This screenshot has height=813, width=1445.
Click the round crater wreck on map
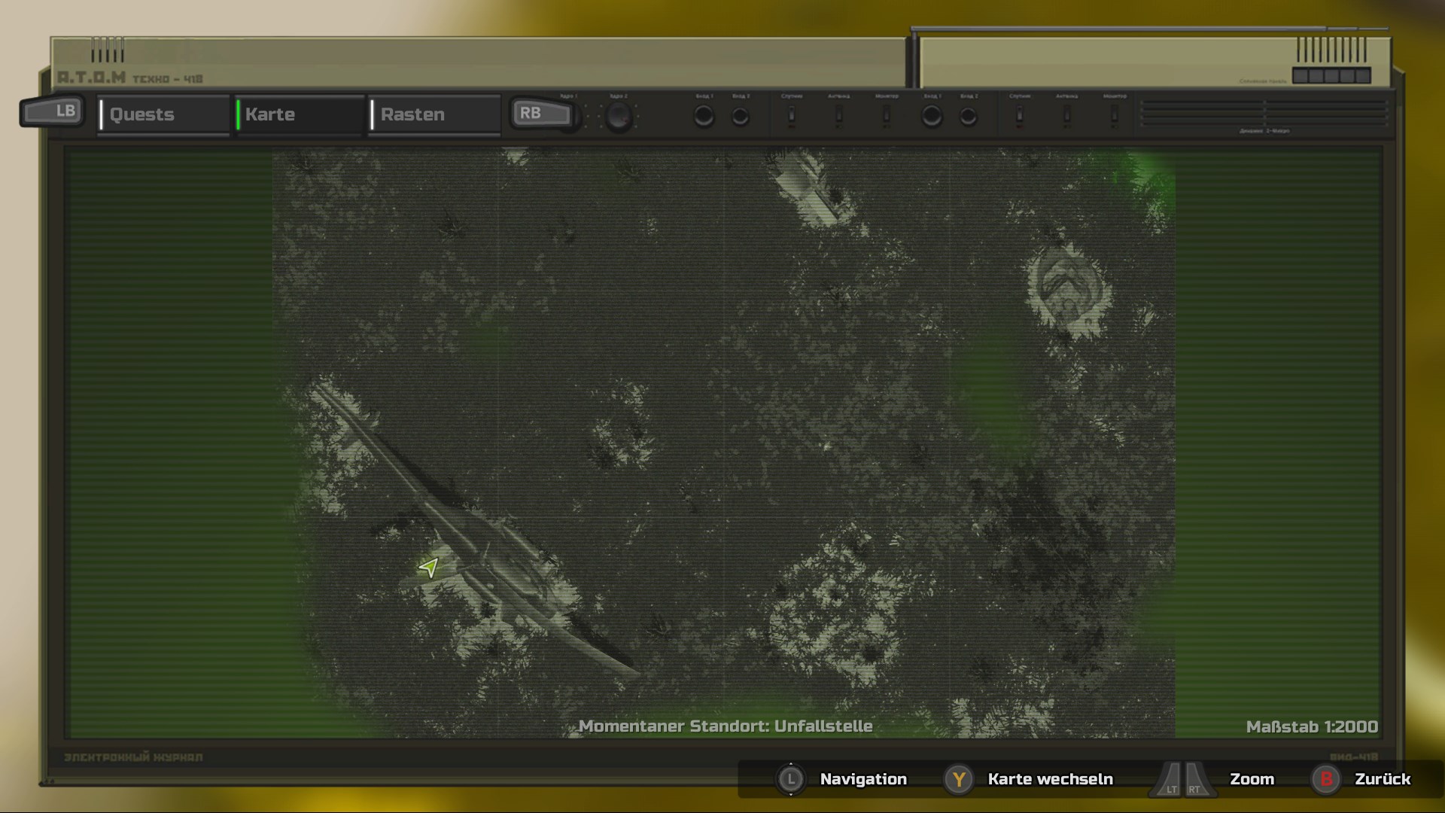(x=1067, y=288)
